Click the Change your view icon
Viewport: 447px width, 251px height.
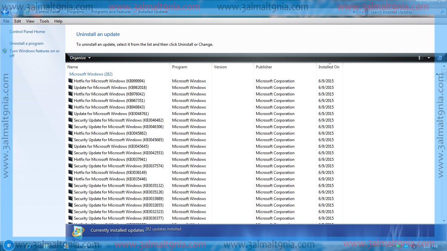[421, 58]
